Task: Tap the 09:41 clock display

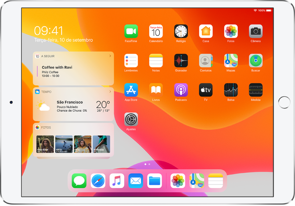Action: point(48,31)
